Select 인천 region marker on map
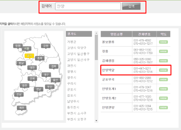 click(18, 46)
